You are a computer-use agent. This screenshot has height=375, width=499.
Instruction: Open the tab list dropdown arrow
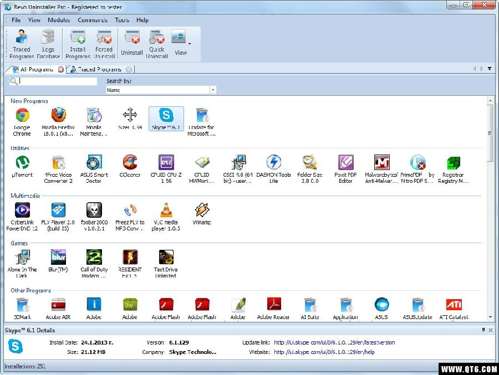point(490,69)
